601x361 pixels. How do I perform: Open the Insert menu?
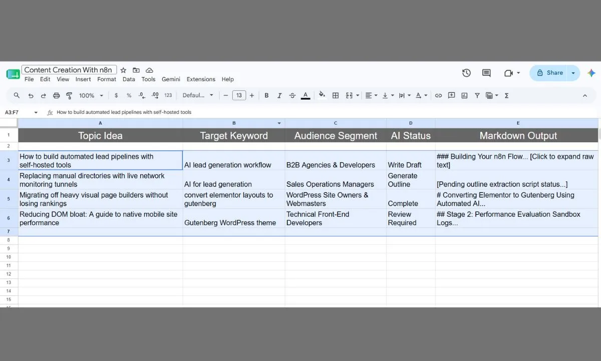point(83,79)
